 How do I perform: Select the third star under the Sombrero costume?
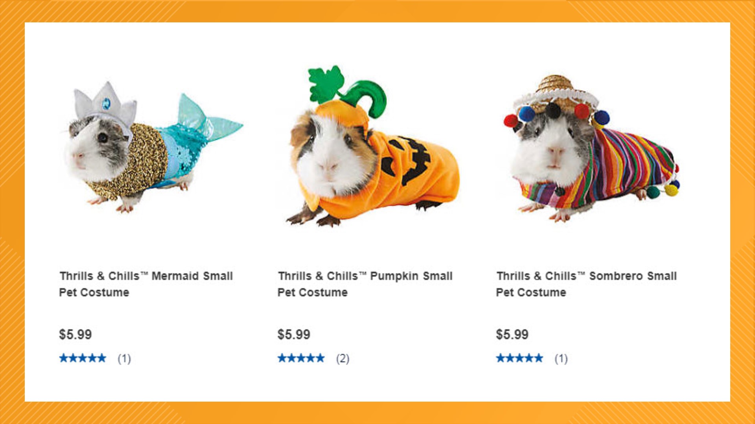(520, 358)
